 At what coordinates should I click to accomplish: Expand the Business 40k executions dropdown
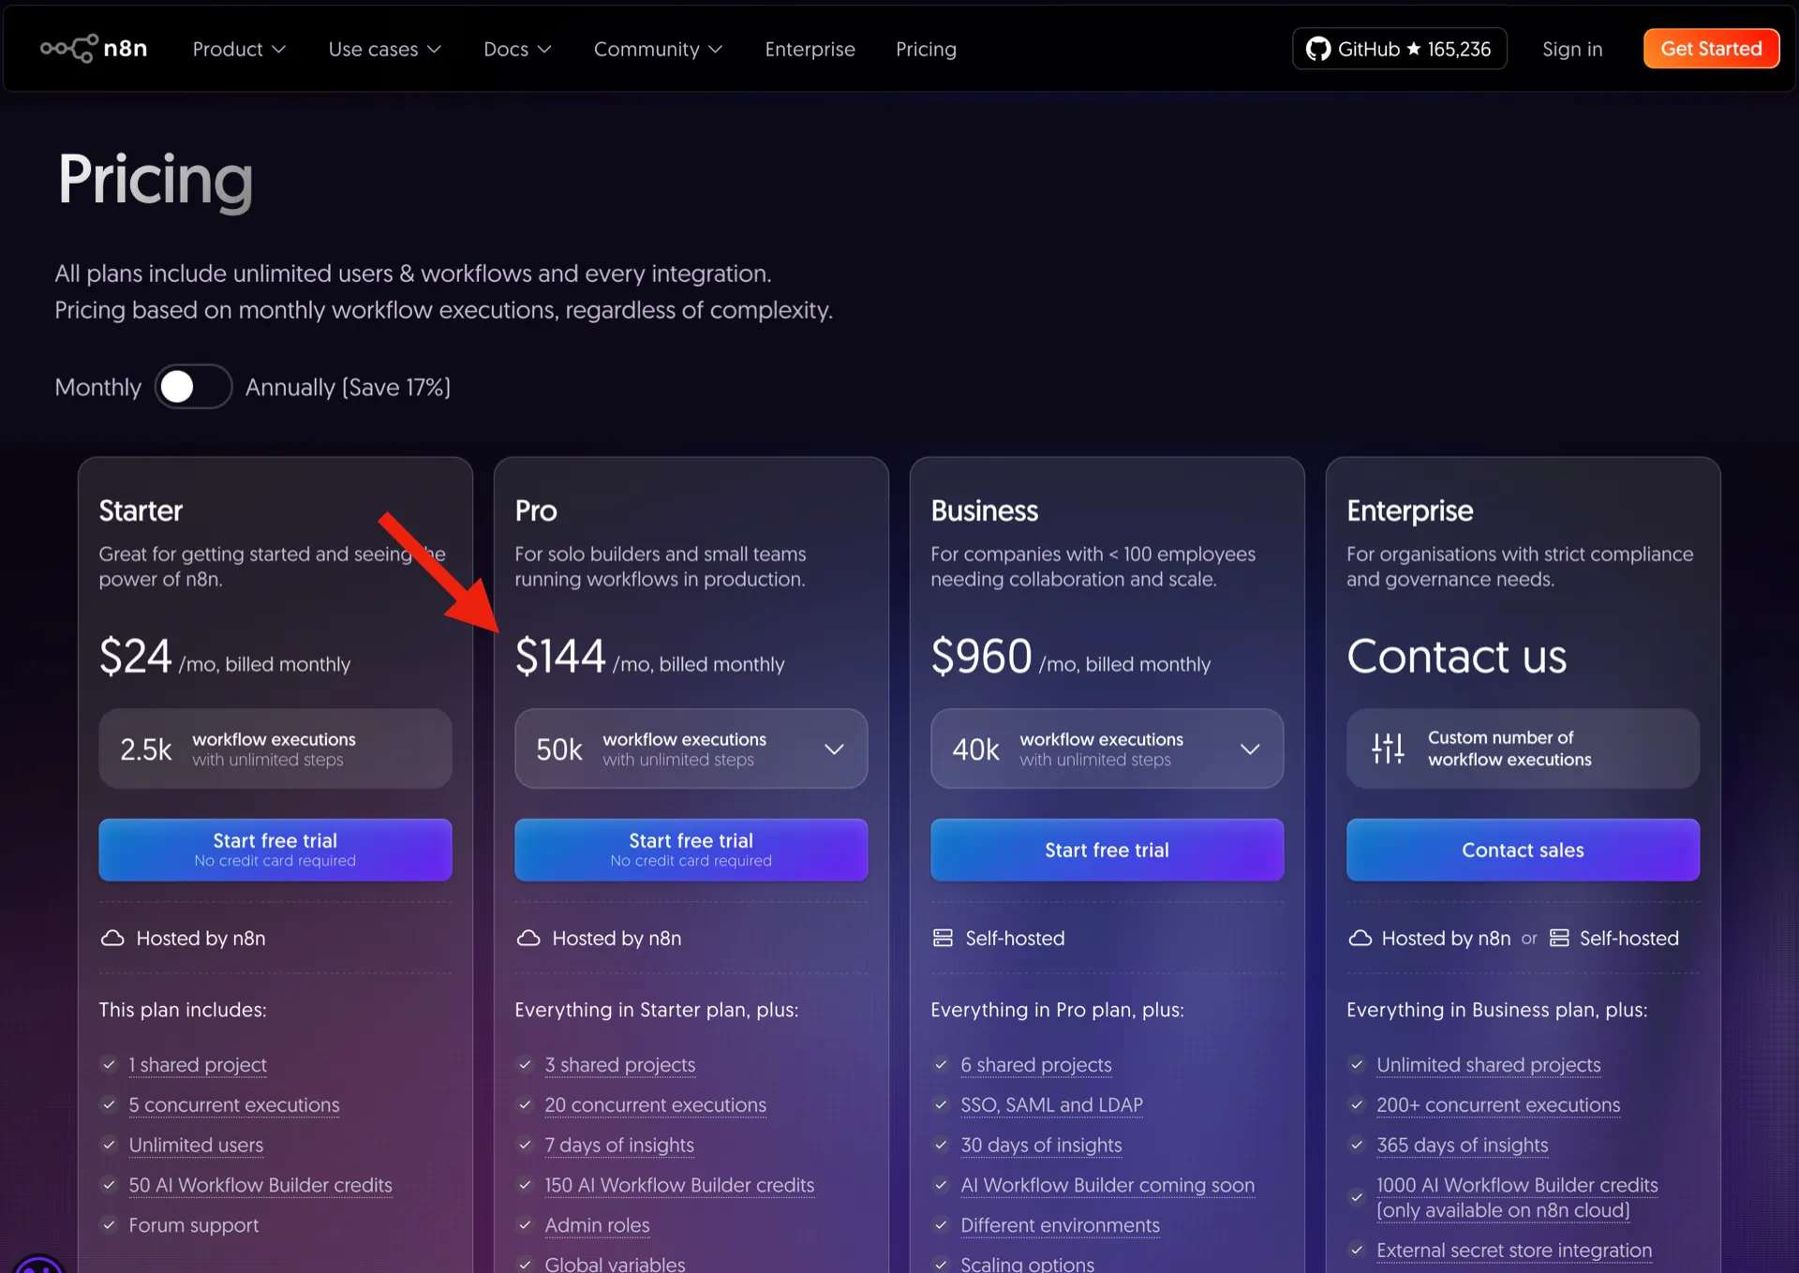click(x=1249, y=748)
